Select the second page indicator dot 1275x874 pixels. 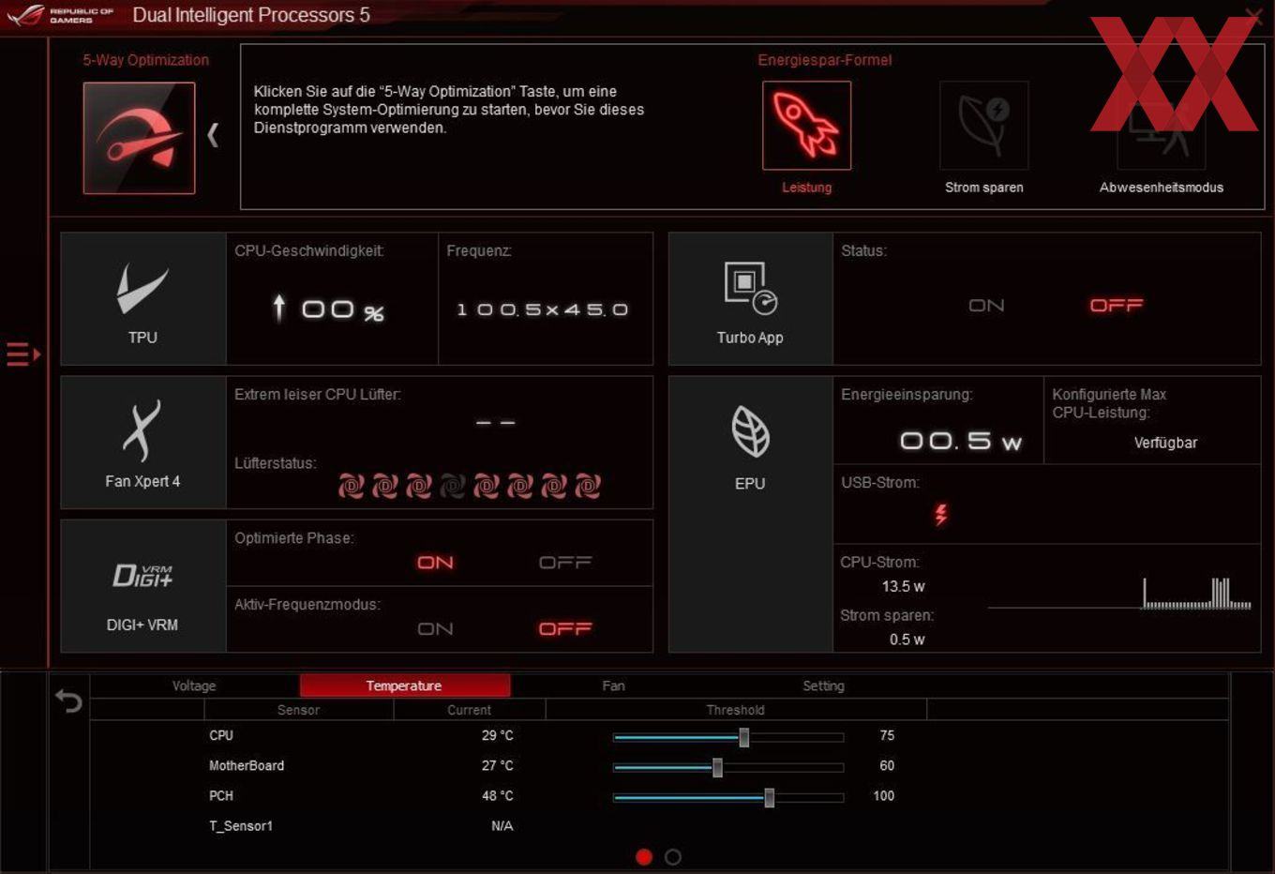coord(673,856)
